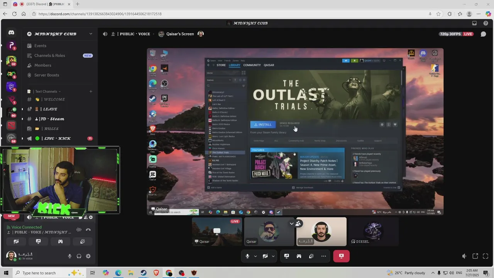494x278 pixels.
Task: Toggle speaker icon beside PUBLIC VOICE header
Action: click(105, 34)
